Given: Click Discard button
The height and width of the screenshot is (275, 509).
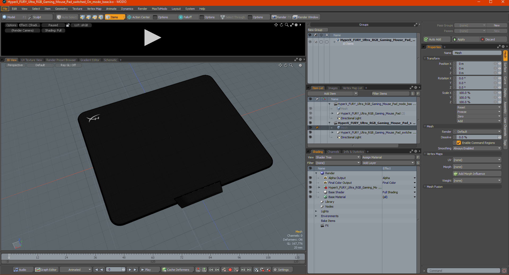Looking at the screenshot, I should tap(494, 39).
